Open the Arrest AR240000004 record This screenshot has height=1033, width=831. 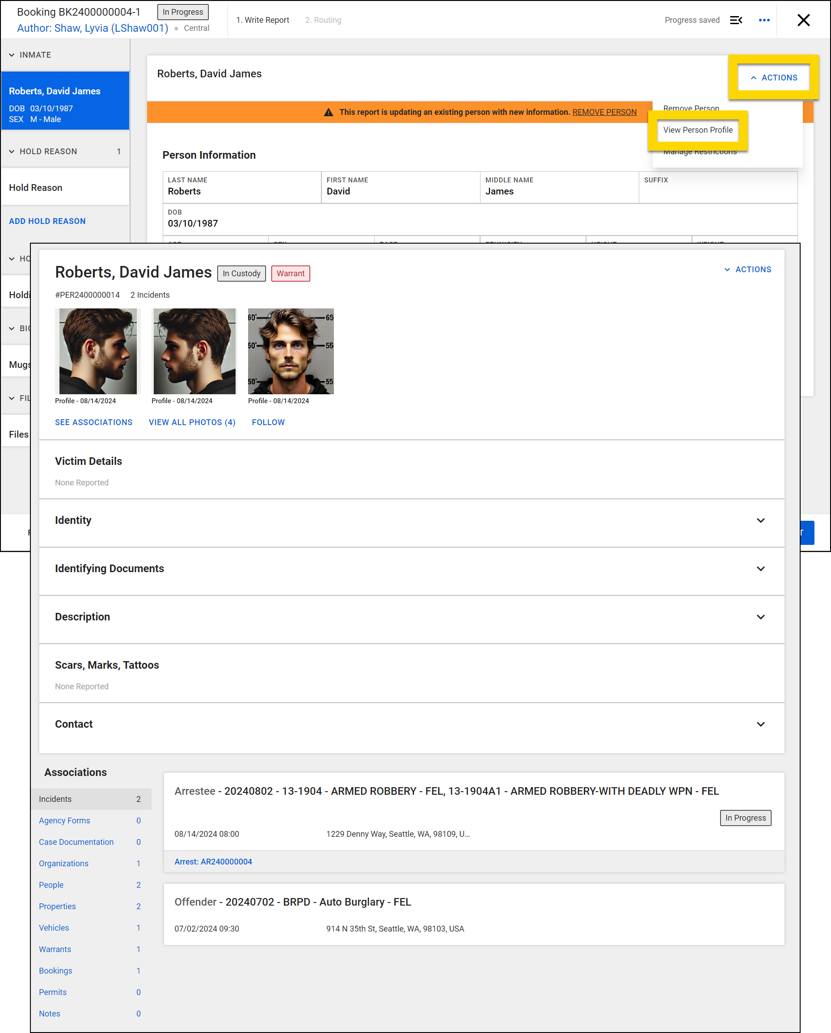(x=213, y=861)
